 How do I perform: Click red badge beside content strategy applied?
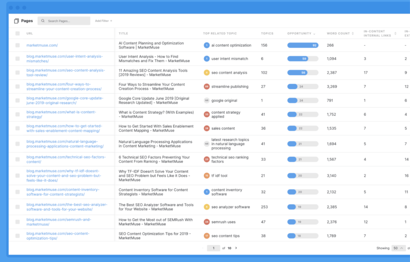coord(207,115)
